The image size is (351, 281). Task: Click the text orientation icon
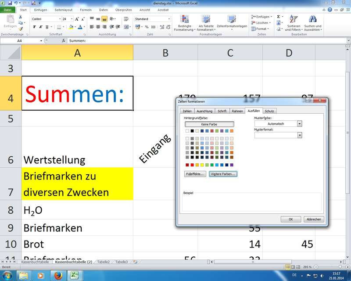pyautogui.click(x=112, y=19)
